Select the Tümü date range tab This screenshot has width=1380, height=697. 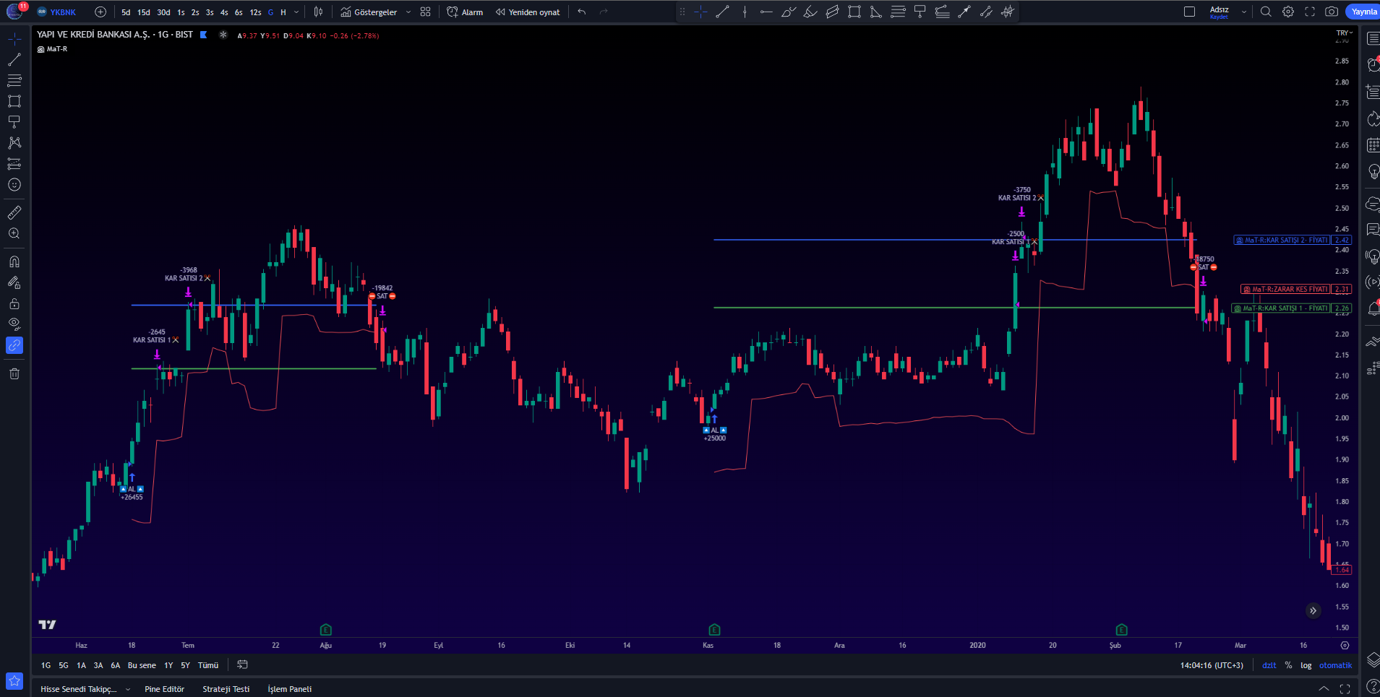point(208,665)
